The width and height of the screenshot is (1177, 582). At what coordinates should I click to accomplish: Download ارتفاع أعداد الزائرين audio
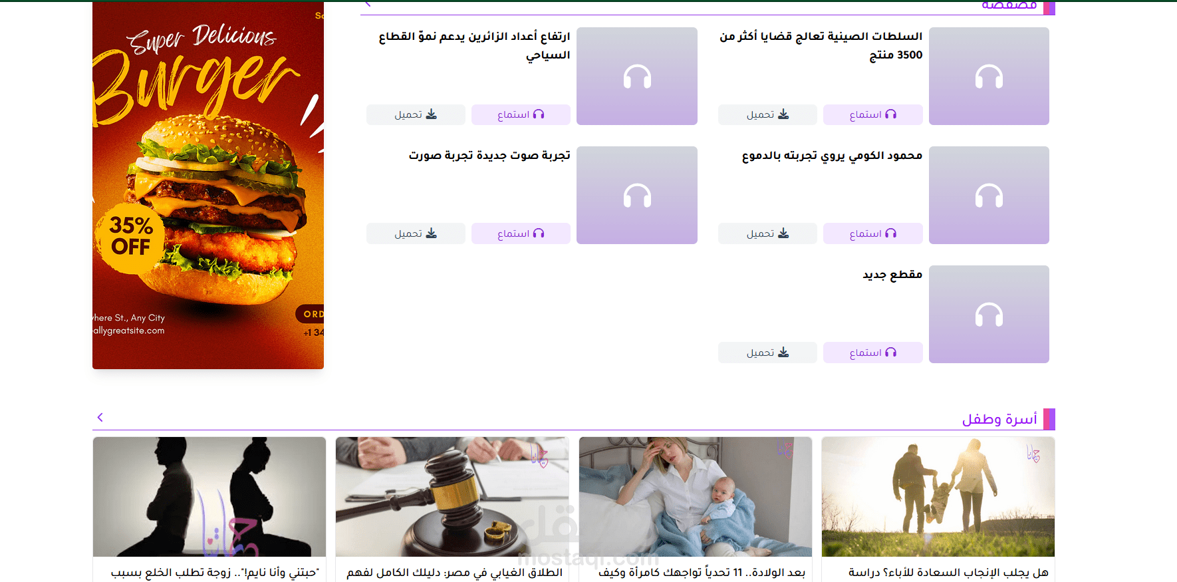point(416,114)
